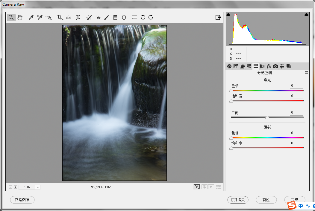Screen dimensions: 315x211
Task: Select the Straighten tool
Action: coord(69,17)
